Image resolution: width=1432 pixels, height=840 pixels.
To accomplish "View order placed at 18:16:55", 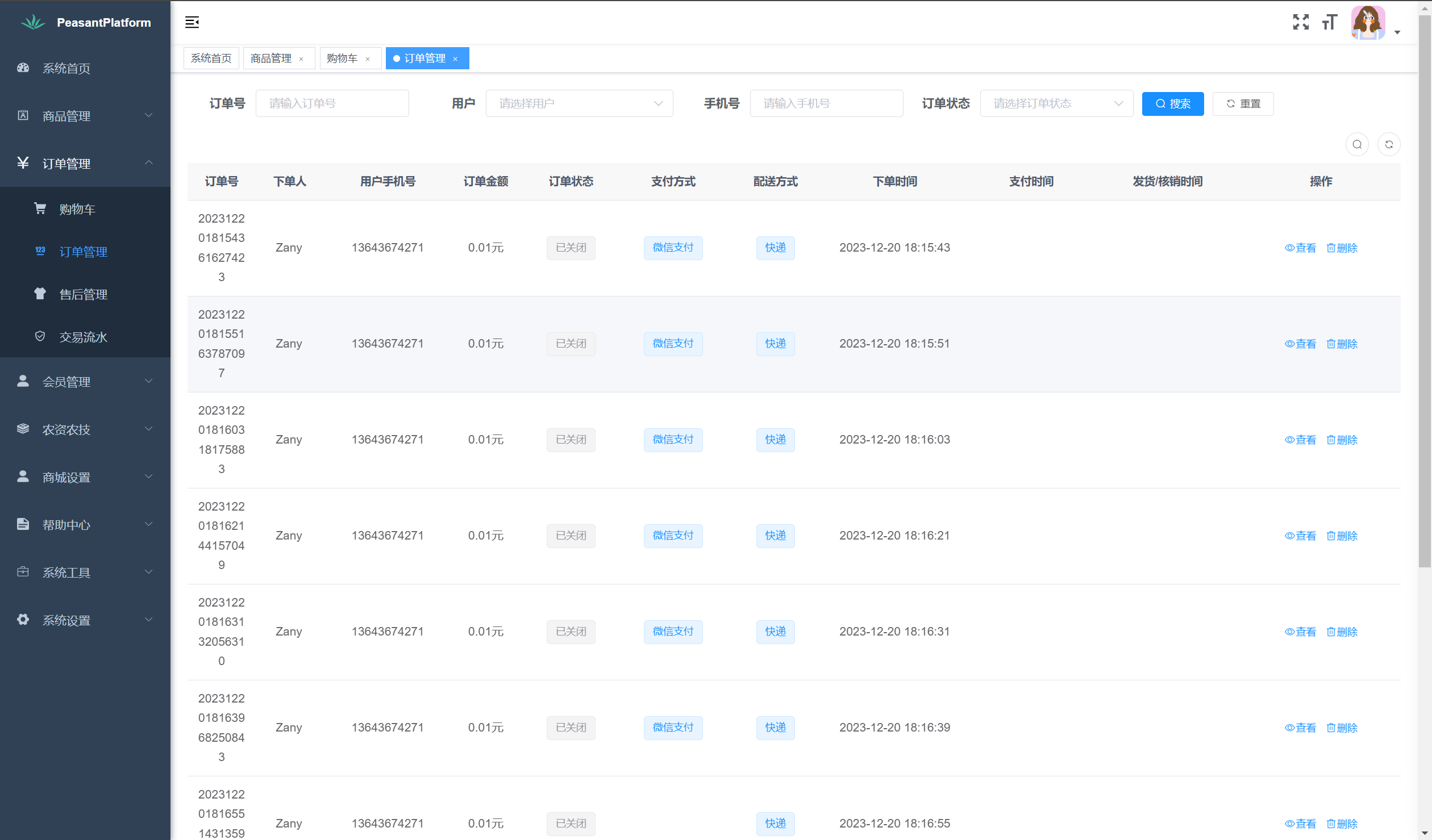I will click(1300, 824).
